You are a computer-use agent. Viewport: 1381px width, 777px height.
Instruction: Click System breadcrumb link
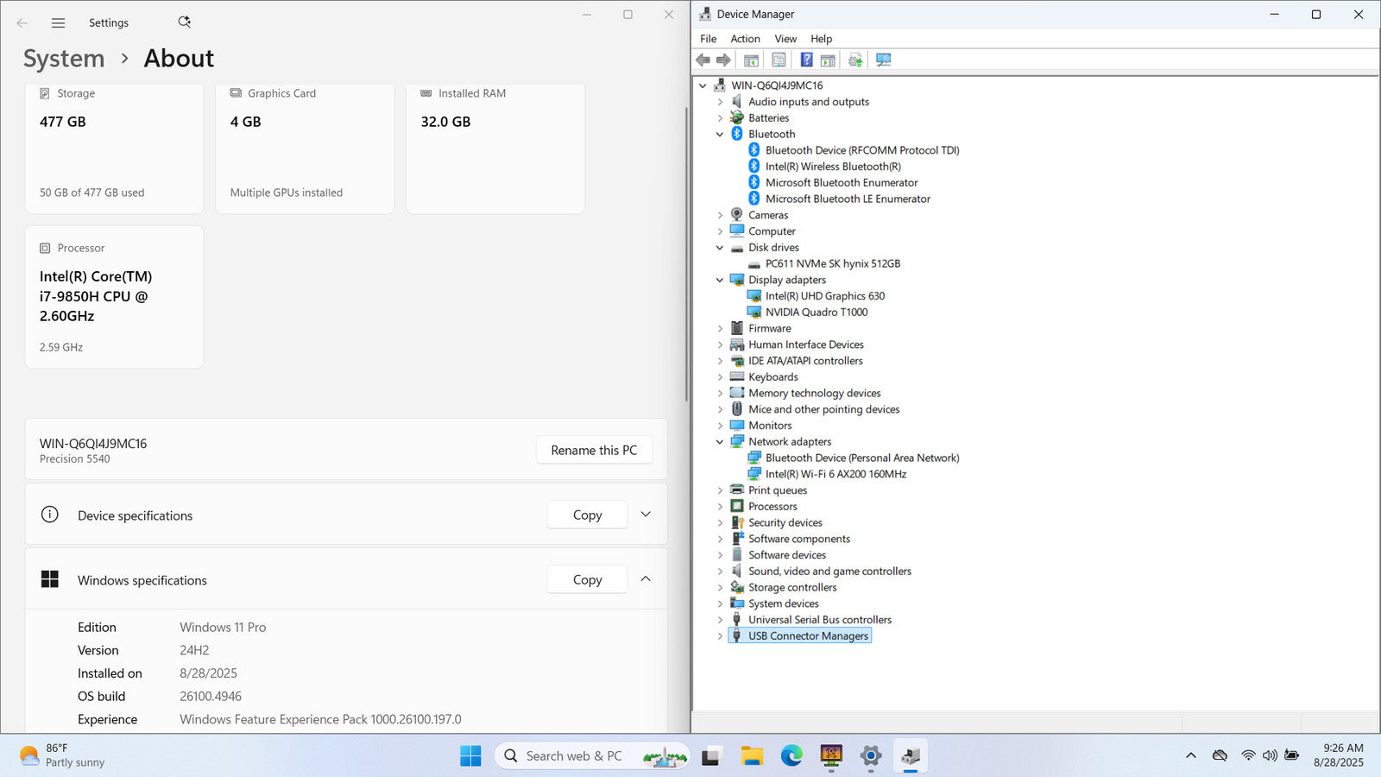pyautogui.click(x=64, y=59)
